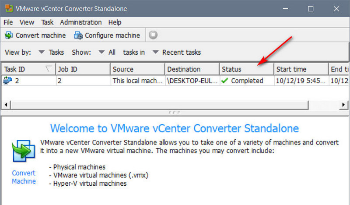This screenshot has width=350, height=205.
Task: Click the Configure machine toolbar icon
Action: click(78, 35)
